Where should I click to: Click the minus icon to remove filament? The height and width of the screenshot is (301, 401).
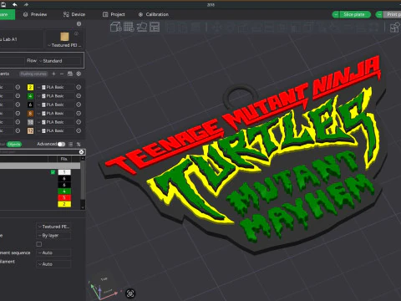62,74
